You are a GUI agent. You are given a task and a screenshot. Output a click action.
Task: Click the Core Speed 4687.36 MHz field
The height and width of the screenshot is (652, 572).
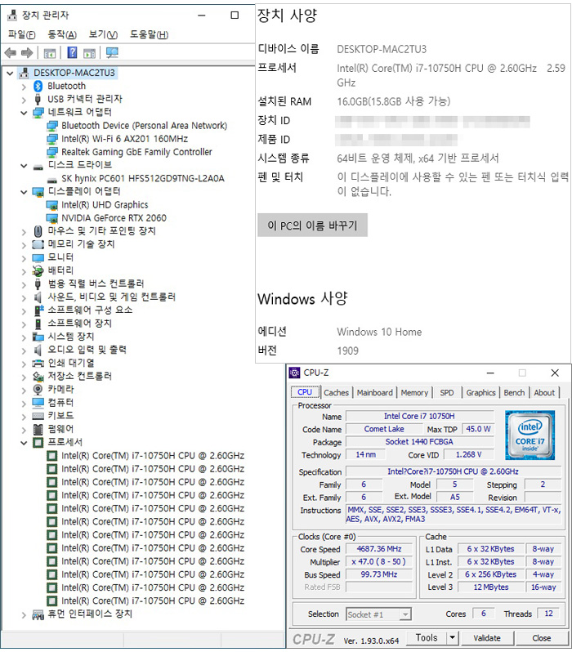coord(379,549)
